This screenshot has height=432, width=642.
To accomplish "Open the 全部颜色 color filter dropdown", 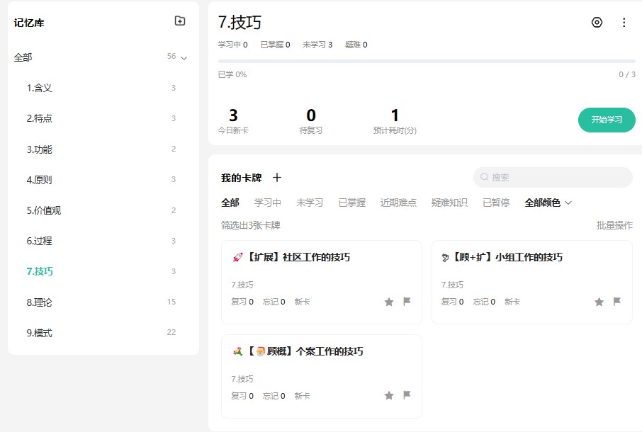I will pos(548,203).
